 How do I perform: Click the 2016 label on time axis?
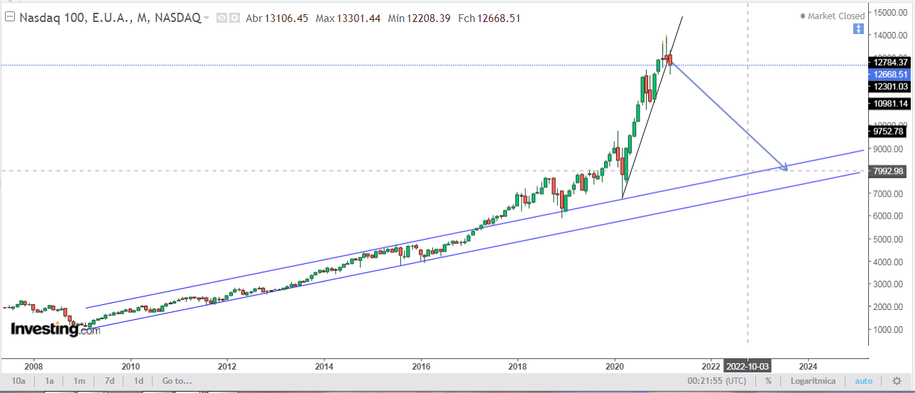point(421,367)
